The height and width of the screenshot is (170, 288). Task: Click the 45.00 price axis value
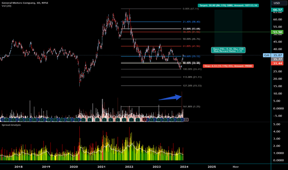[277, 42]
